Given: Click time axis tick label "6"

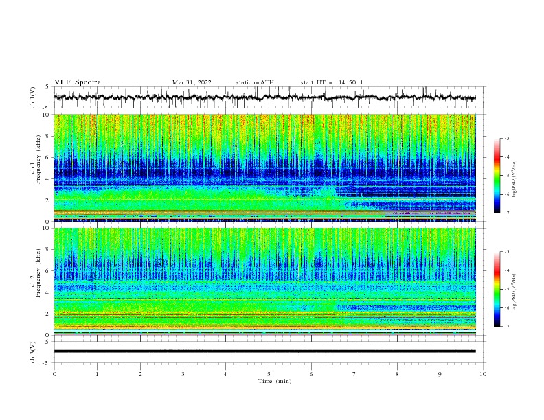Looking at the screenshot, I should pos(312,374).
